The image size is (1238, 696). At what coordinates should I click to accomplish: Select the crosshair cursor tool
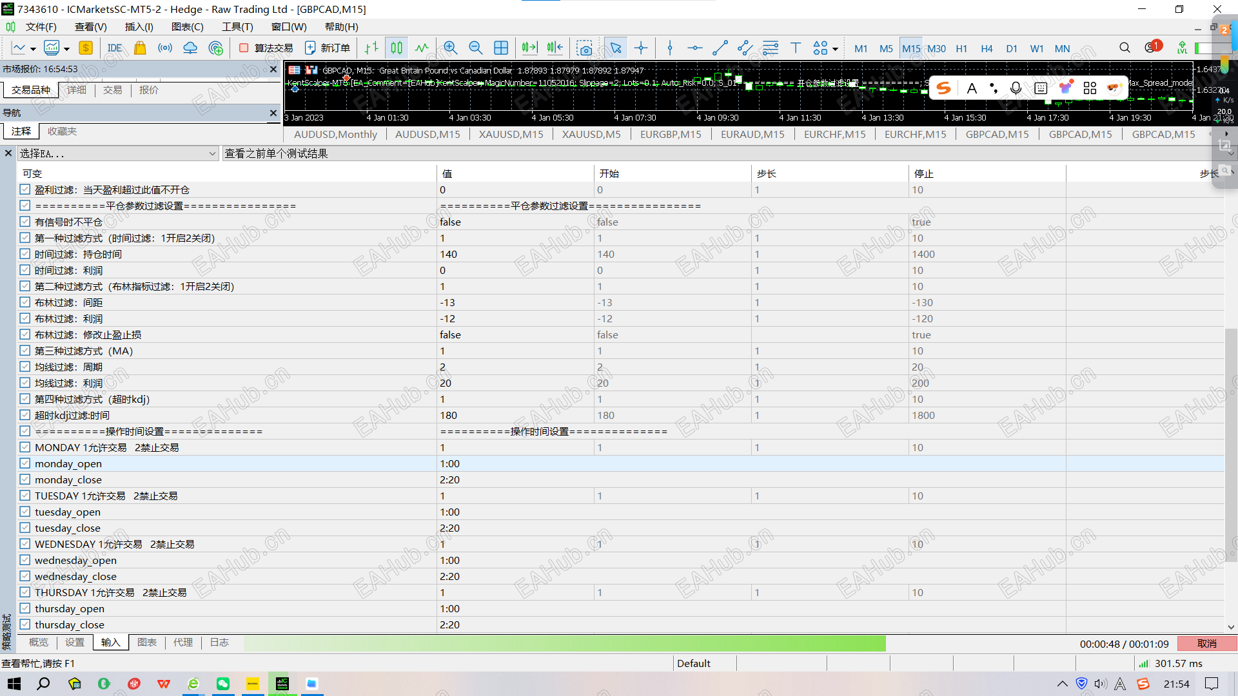click(x=641, y=48)
